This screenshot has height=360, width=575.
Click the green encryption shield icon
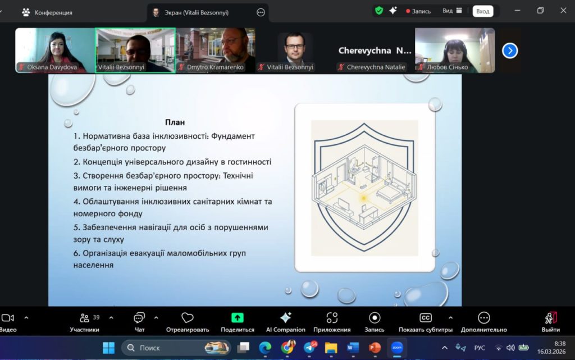pyautogui.click(x=379, y=11)
